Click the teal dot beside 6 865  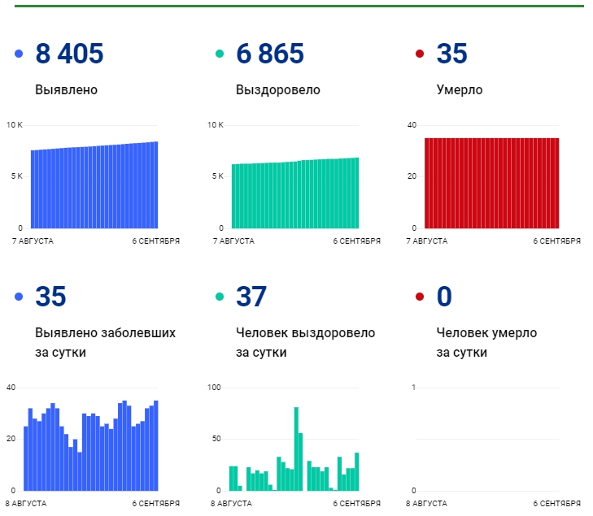pyautogui.click(x=220, y=54)
